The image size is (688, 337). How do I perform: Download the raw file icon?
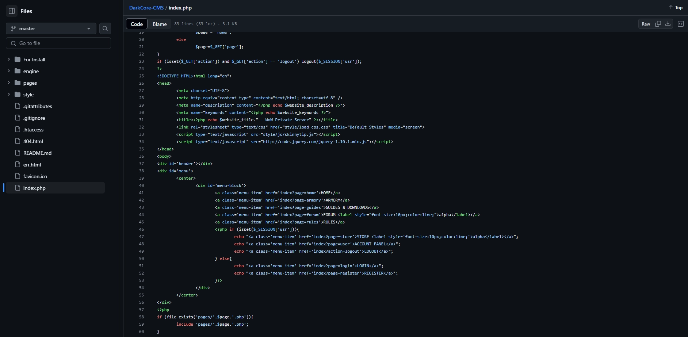[668, 24]
